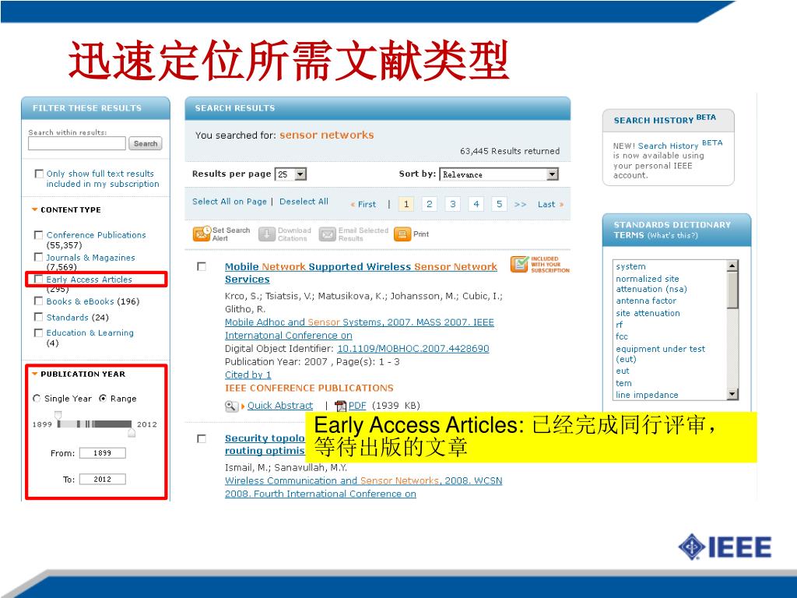The width and height of the screenshot is (797, 598).
Task: Click the From year field
Action: [102, 453]
